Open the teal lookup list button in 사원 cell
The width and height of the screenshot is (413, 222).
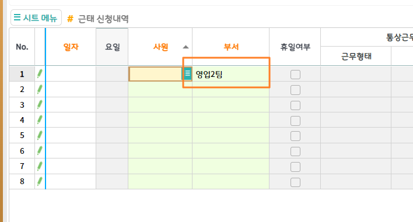[x=187, y=73]
